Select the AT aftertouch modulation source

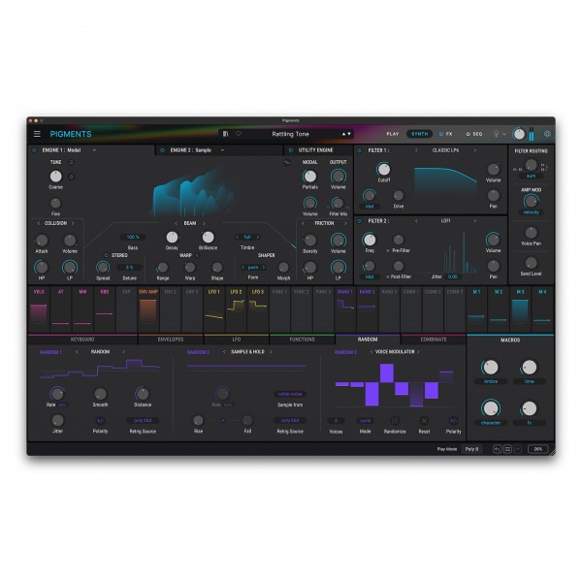[x=61, y=309]
